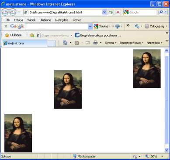Click the Zaloguj się button
Viewport: 170px width, 160px height.
pyautogui.click(x=156, y=26)
